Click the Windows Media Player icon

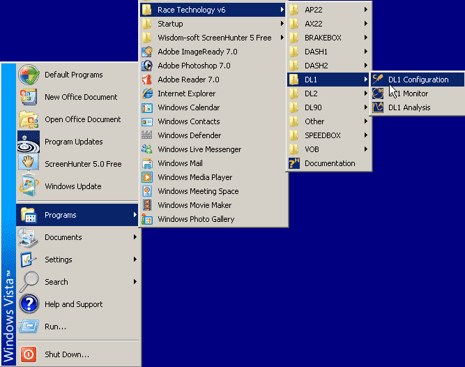click(x=147, y=177)
